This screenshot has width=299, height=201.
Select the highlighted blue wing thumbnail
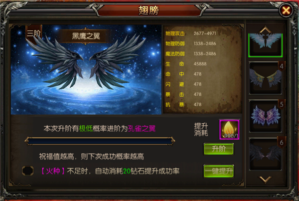pyautogui.click(x=266, y=45)
